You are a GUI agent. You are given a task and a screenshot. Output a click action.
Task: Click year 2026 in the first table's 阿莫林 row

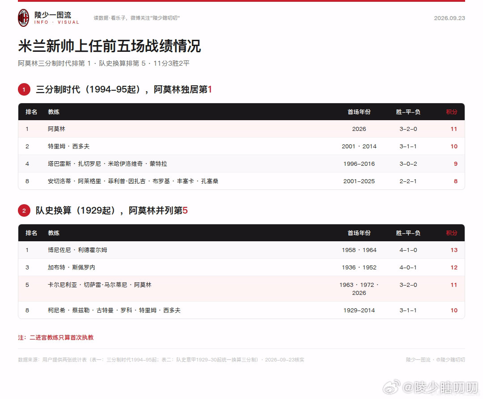pos(359,129)
